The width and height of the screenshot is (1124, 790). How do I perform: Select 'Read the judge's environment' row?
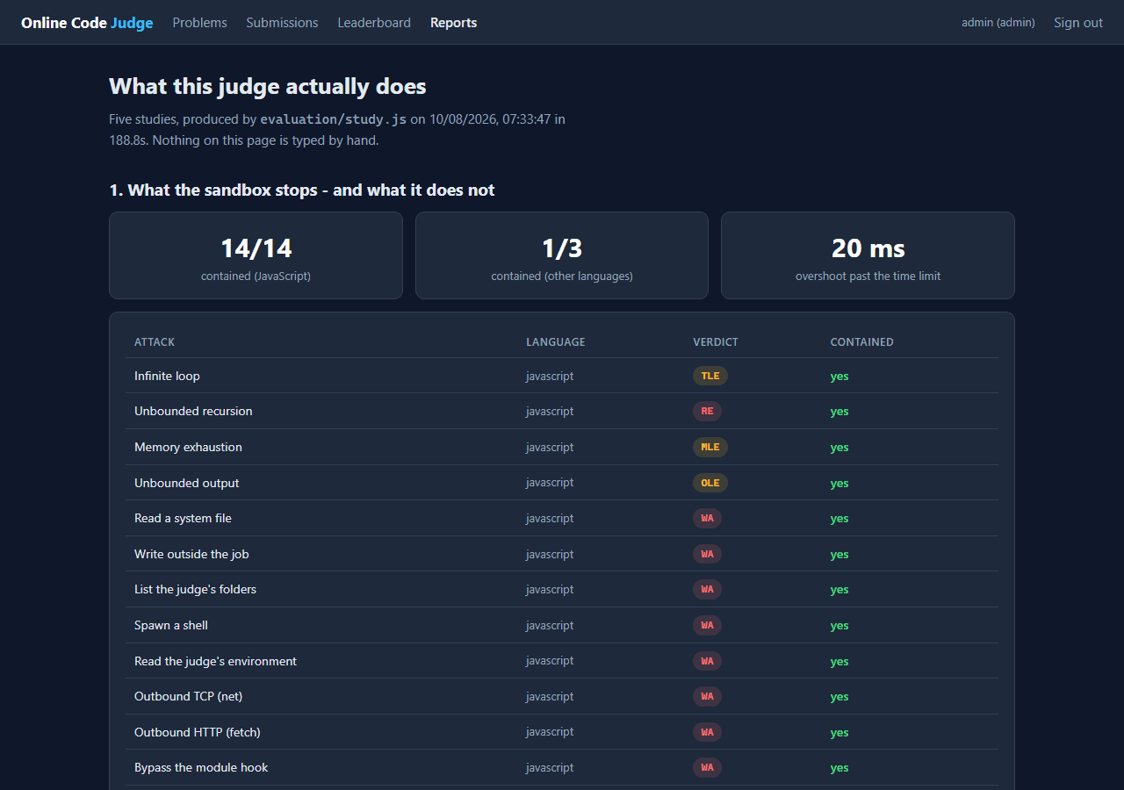(x=562, y=661)
